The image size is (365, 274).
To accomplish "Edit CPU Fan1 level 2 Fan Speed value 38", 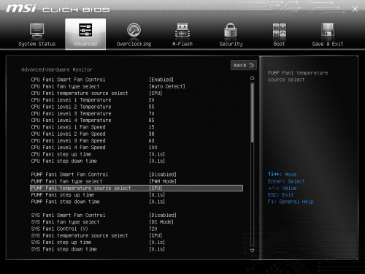I will click(152, 134).
